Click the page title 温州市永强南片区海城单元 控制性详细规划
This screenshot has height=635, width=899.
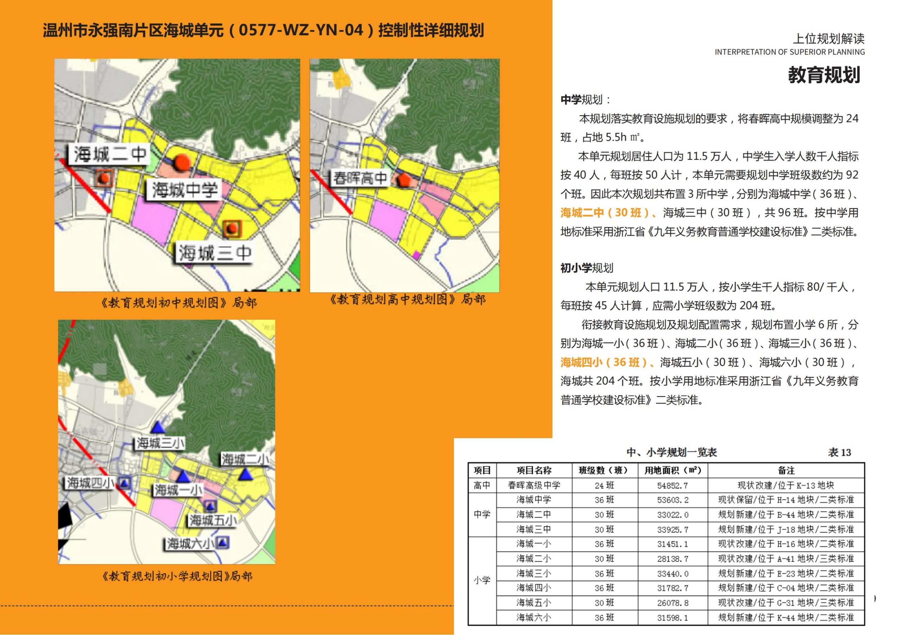[x=263, y=30]
